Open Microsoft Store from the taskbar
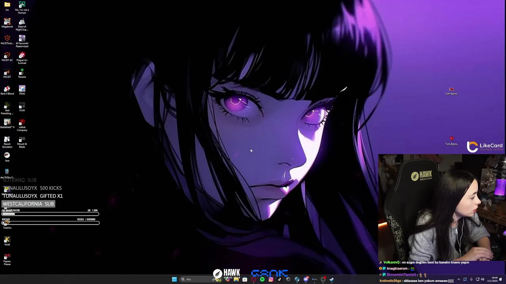This screenshot has height=284, width=506. tap(245, 279)
